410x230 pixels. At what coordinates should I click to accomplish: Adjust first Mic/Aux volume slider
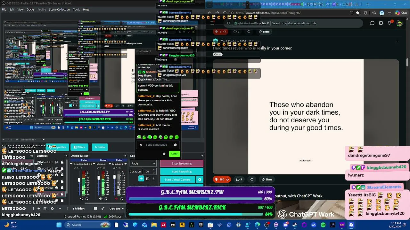point(99,184)
